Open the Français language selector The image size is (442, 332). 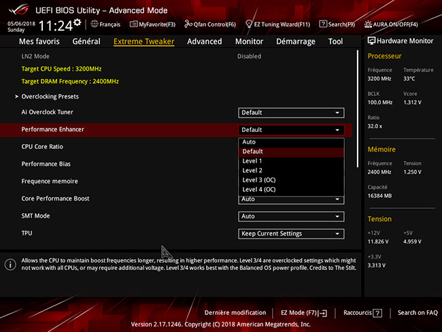click(105, 24)
